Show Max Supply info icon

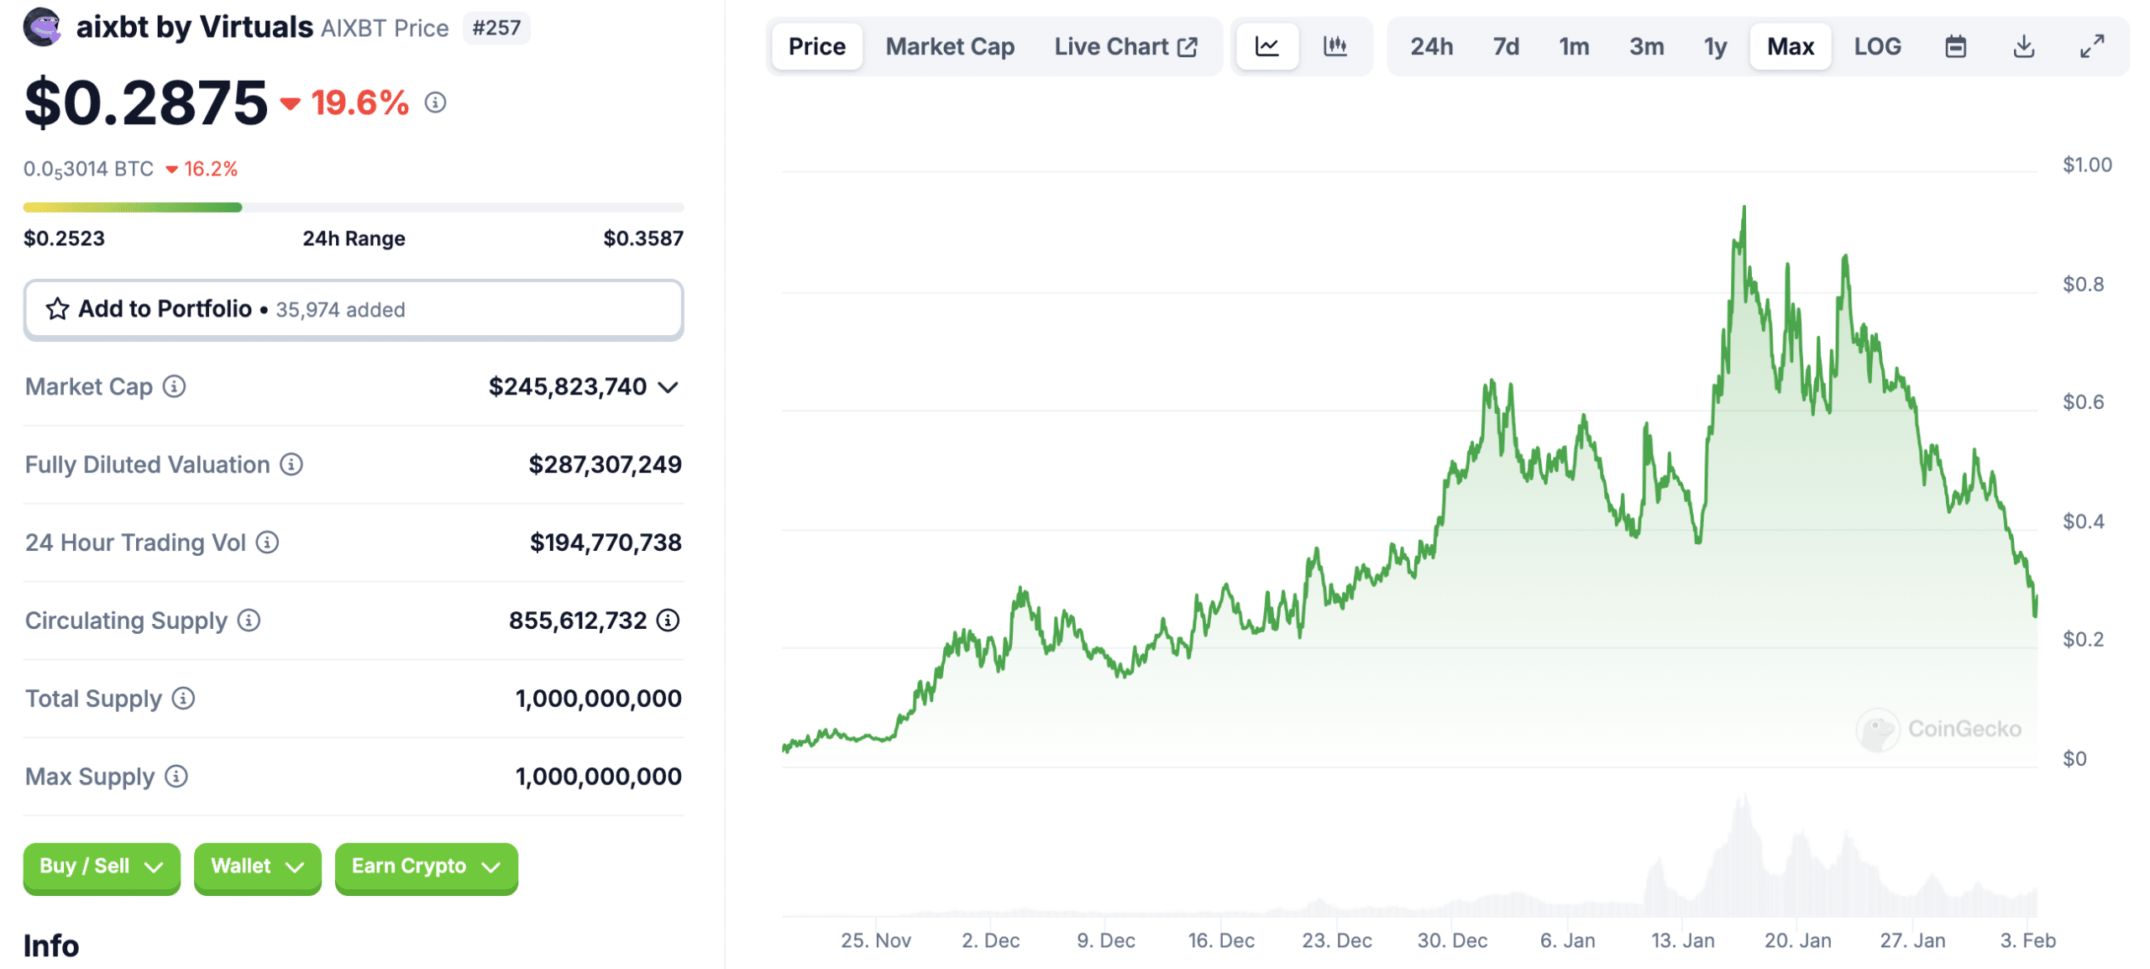point(176,777)
